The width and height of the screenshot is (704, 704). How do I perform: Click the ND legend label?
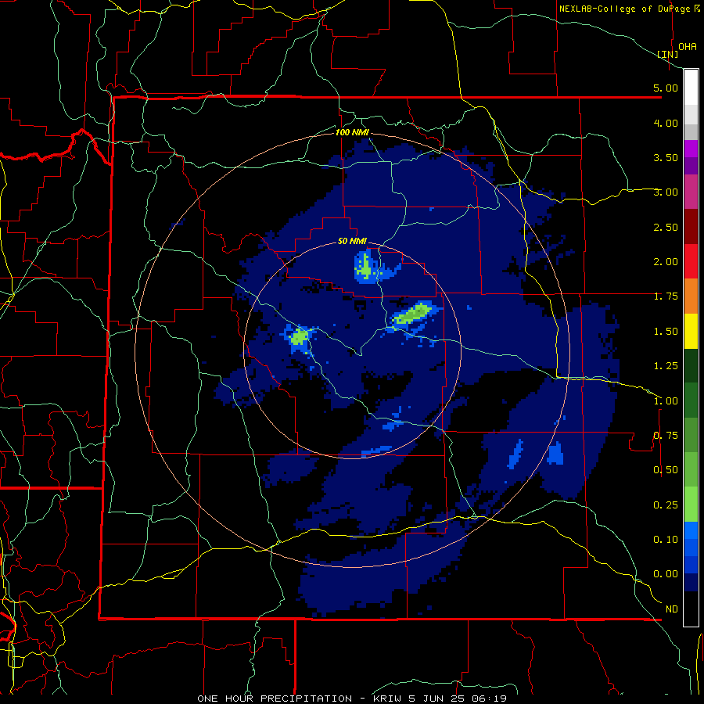coord(672,609)
